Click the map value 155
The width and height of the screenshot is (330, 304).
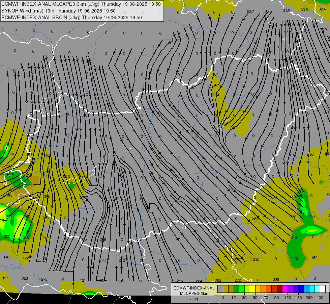pyautogui.click(x=48, y=155)
